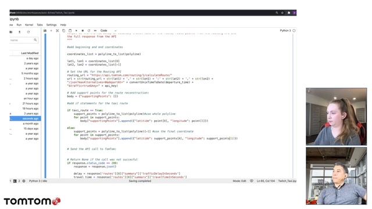Screen dimensions: 372x209
Task: Click the magnifier in the file filter box
Action: pos(35,40)
